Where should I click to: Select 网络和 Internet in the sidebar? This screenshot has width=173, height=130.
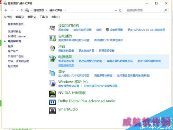pos(17,36)
